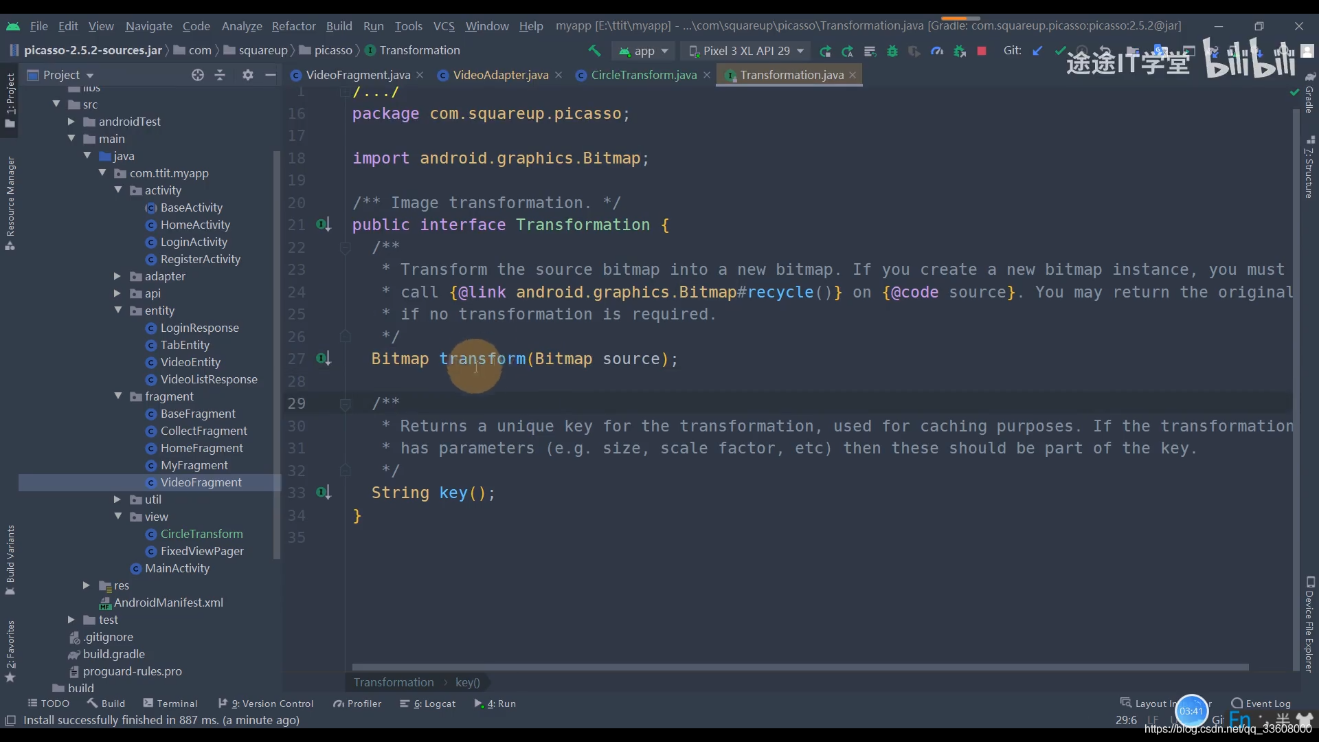The height and width of the screenshot is (742, 1319).
Task: Click the Profile app gauge icon
Action: pyautogui.click(x=937, y=51)
